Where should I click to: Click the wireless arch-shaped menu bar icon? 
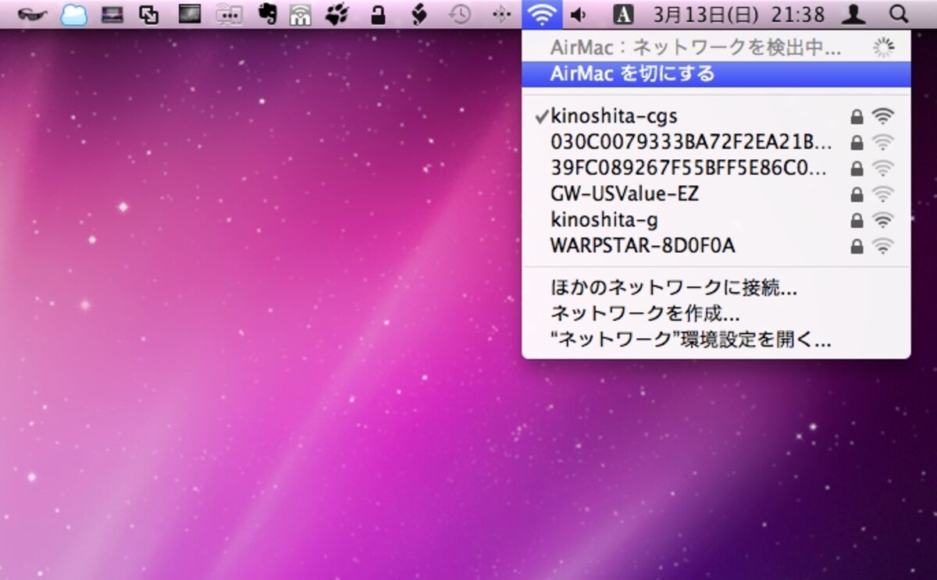[299, 14]
